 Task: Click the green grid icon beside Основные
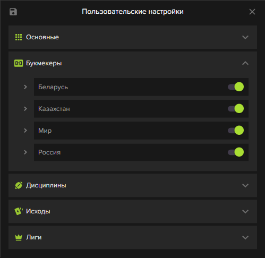click(x=19, y=37)
